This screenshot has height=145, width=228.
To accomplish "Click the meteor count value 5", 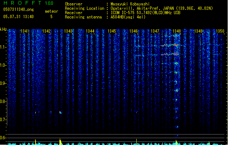I will (51, 17).
